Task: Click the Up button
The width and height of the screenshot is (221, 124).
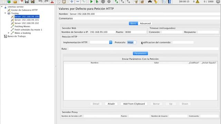Action: 171,104
